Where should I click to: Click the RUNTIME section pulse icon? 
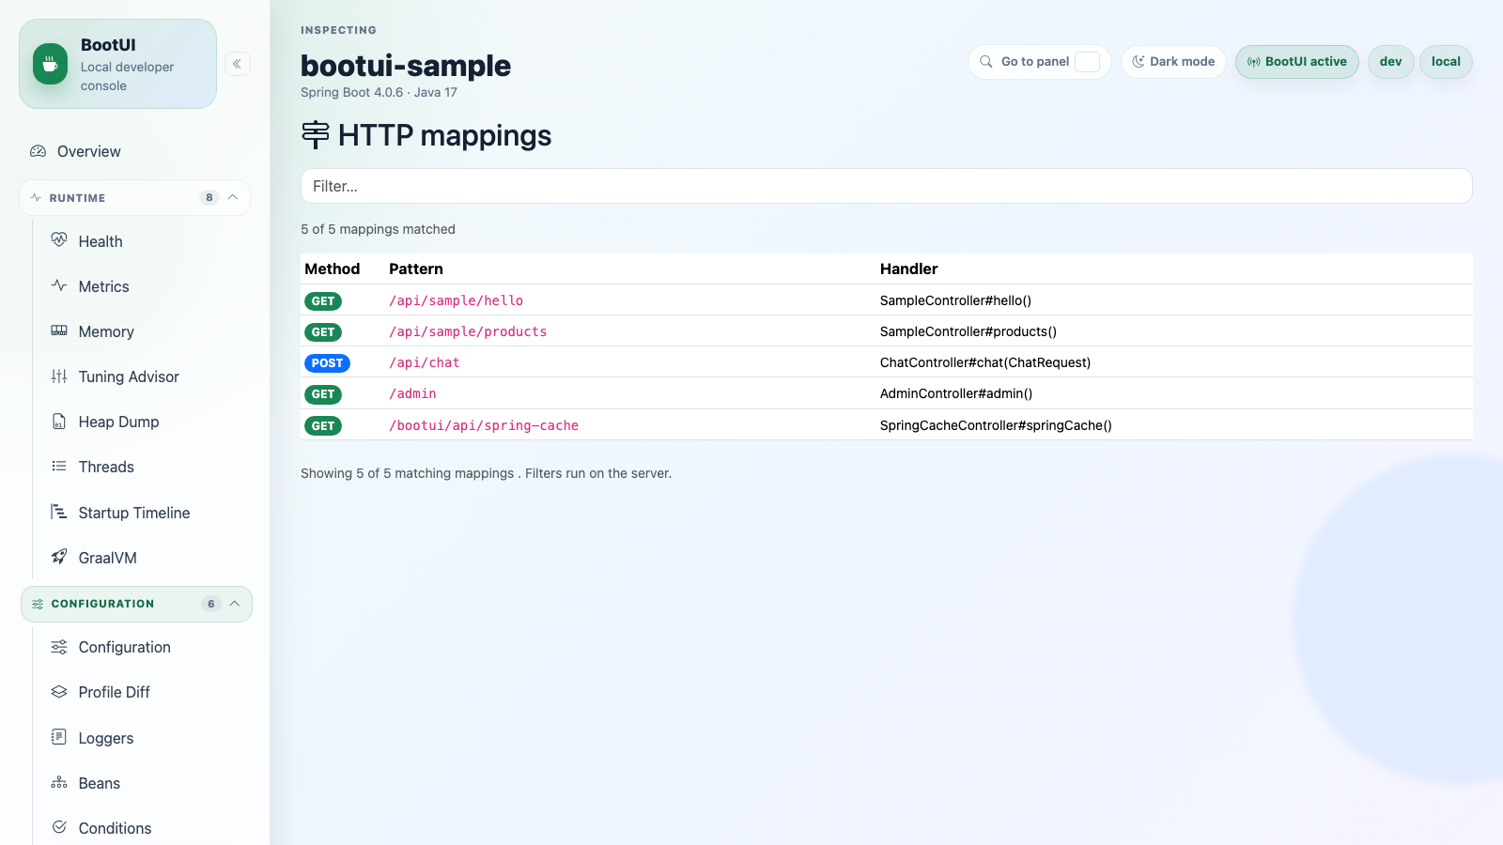[x=36, y=197]
